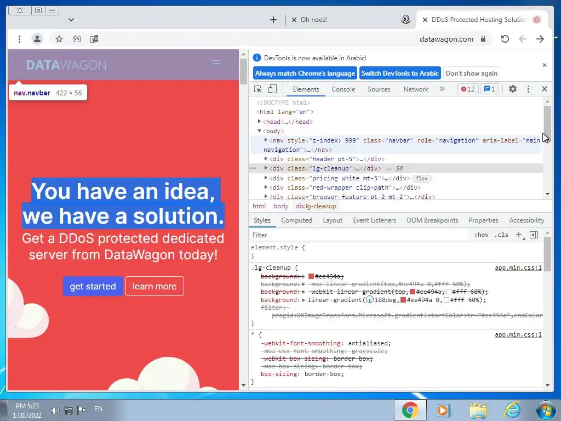Open the Layout tab

point(333,220)
